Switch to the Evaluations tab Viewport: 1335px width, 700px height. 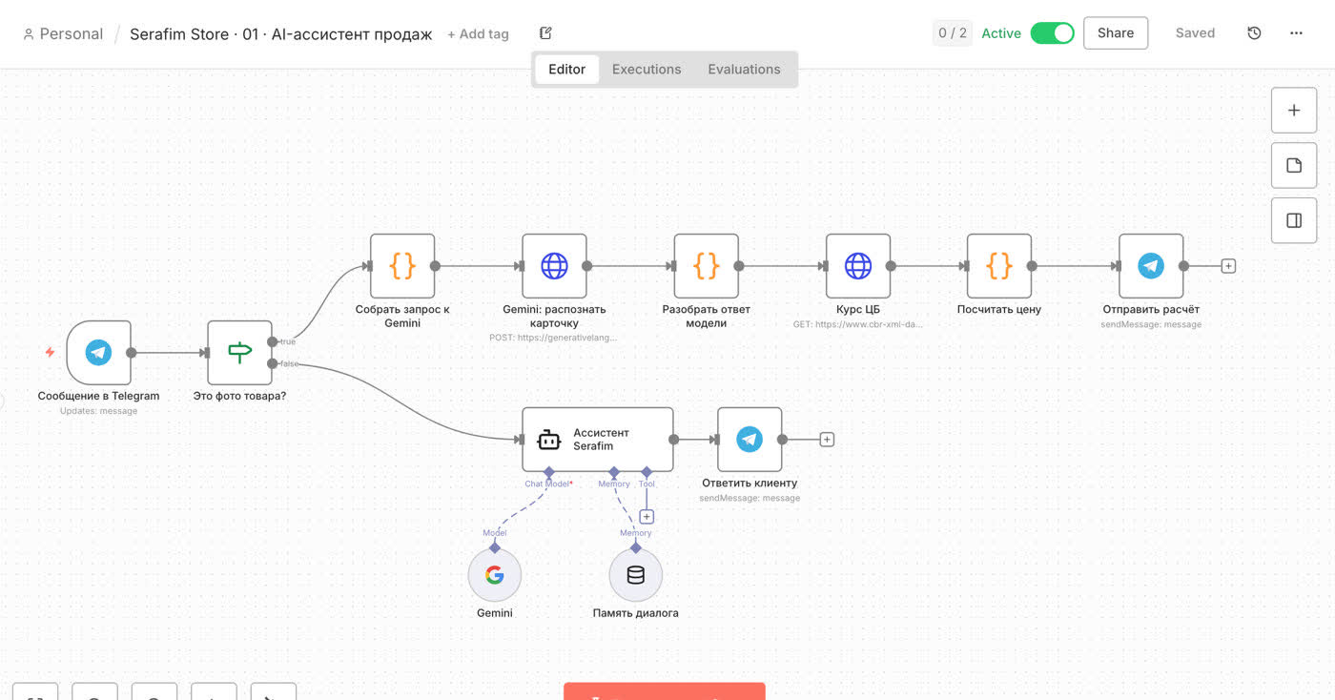point(744,70)
